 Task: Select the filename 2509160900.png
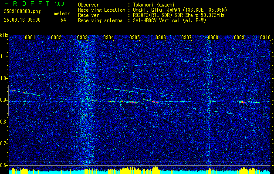pos(22,11)
